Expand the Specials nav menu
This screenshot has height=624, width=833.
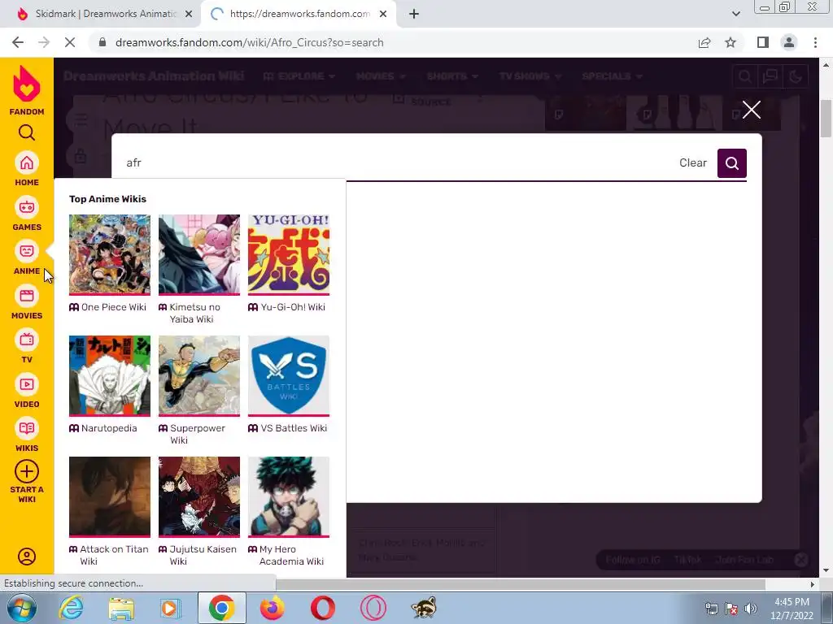(612, 76)
